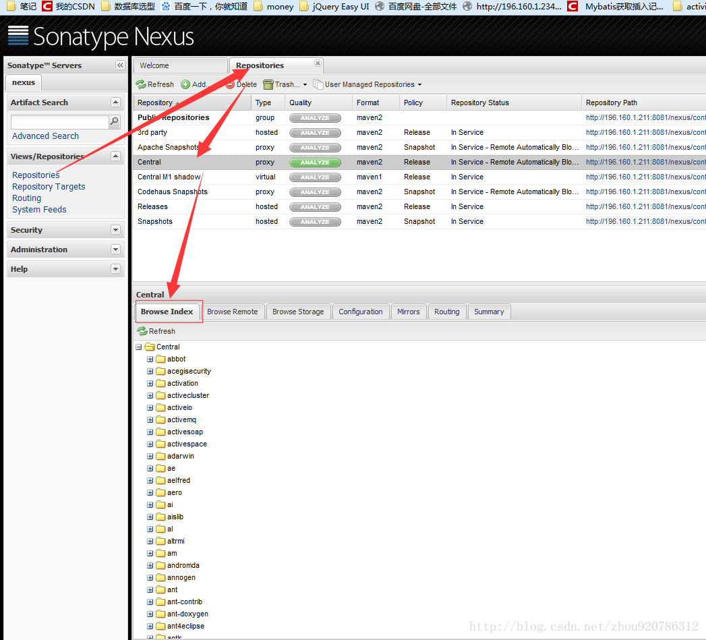This screenshot has width=706, height=640.
Task: Expand the activemq folder node
Action: [x=150, y=419]
